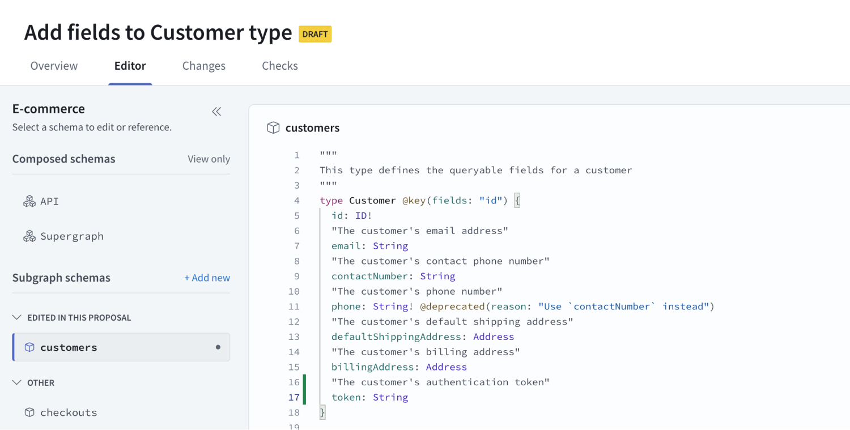Screen dimensions: 850x430
Task: Click the DRAFT status badge
Action: [315, 34]
